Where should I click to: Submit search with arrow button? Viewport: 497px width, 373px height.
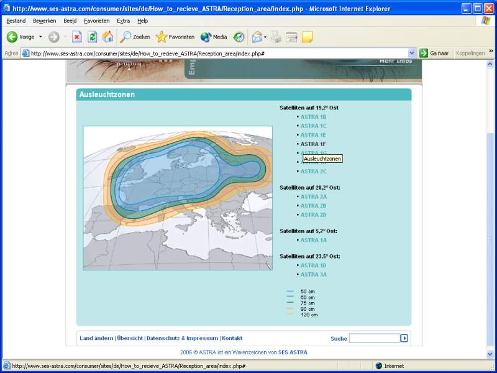[404, 338]
